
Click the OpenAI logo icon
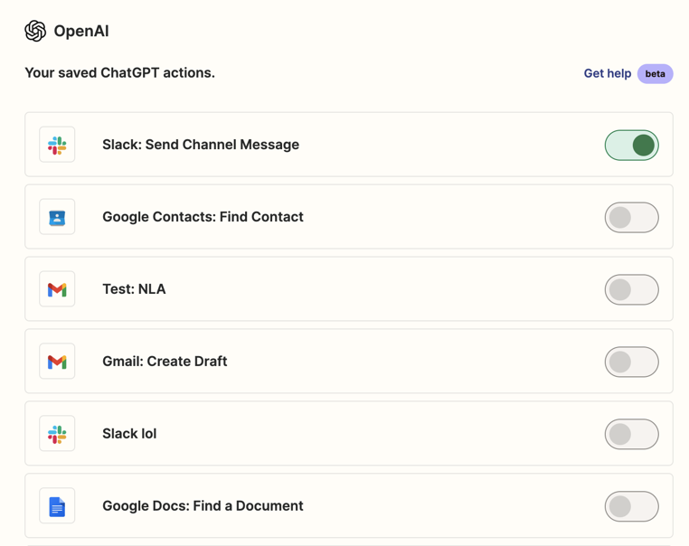[x=35, y=31]
